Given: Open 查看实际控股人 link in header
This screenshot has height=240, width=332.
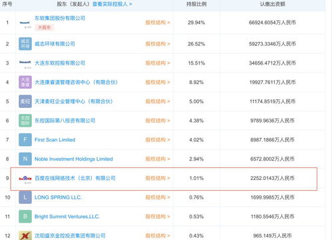Looking at the screenshot, I should (x=112, y=4).
